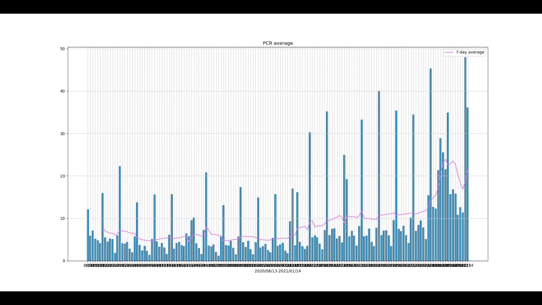This screenshot has width=542, height=305.
Task: Click the y-axis tick label 30
Action: (x=62, y=134)
